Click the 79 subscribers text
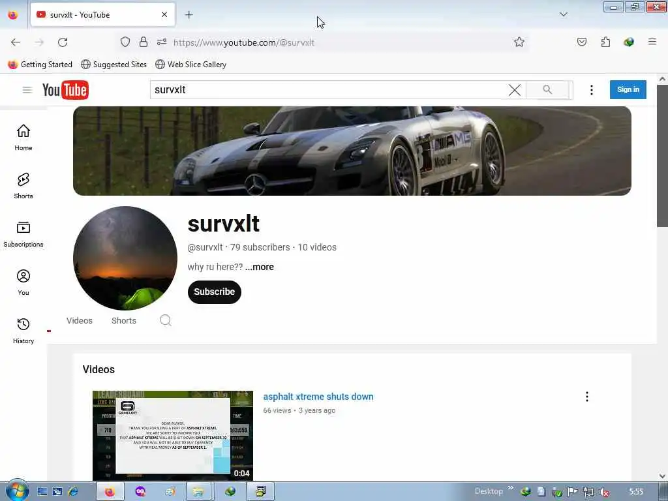The width and height of the screenshot is (668, 501). click(x=260, y=247)
